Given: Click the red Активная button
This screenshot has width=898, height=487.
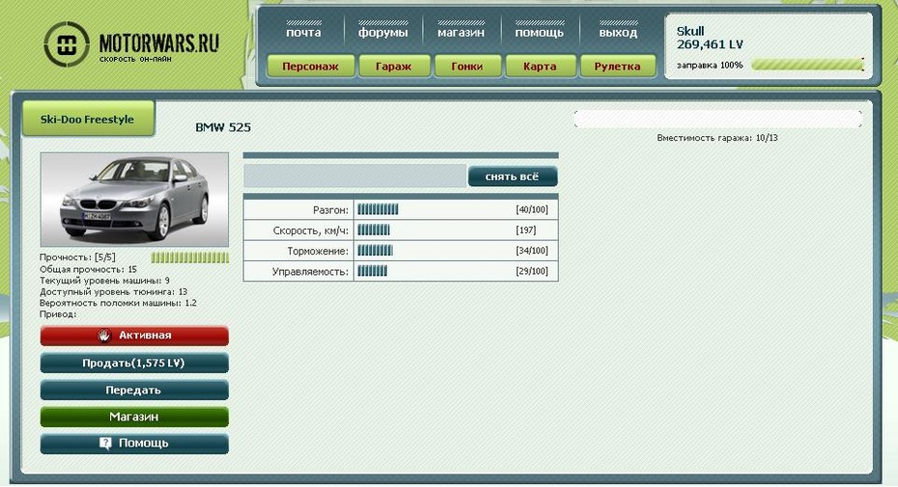Looking at the screenshot, I should [134, 336].
